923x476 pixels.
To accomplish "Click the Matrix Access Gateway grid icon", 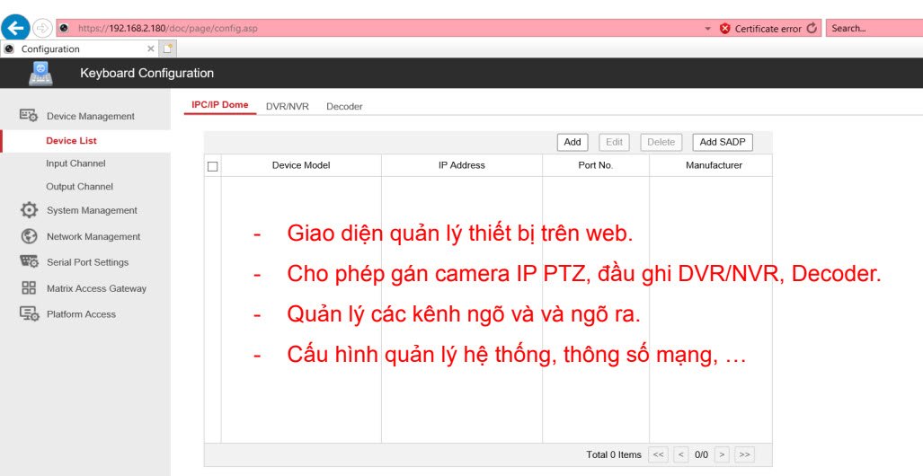I will [x=29, y=288].
